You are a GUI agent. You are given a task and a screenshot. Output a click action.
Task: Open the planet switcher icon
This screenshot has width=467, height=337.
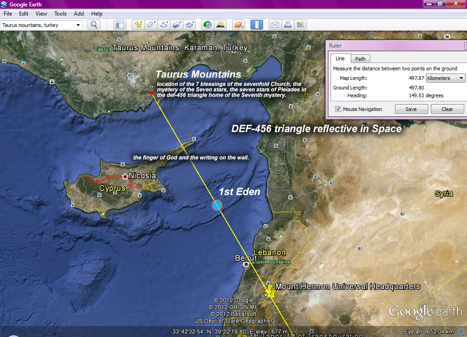[x=239, y=25]
